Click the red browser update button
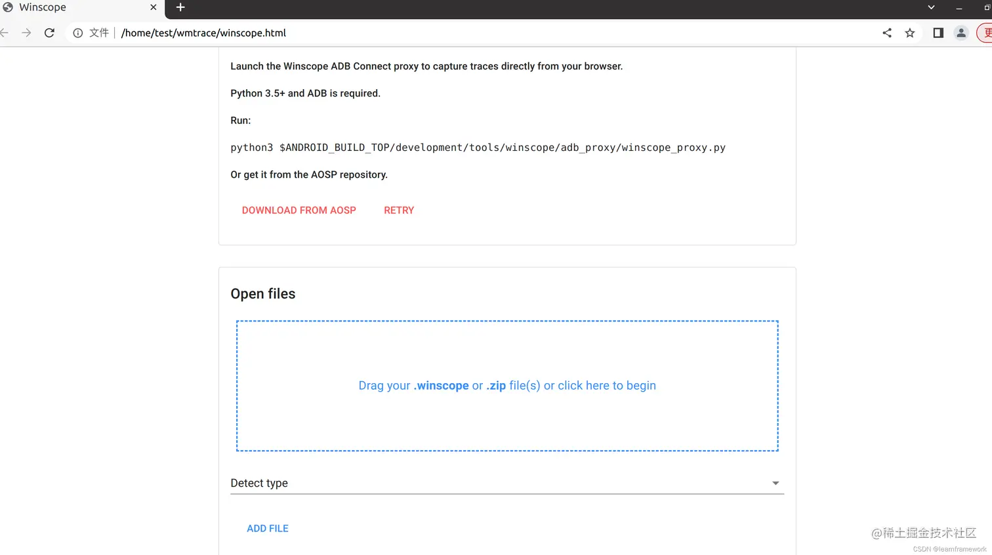The height and width of the screenshot is (555, 992). pyautogui.click(x=985, y=33)
